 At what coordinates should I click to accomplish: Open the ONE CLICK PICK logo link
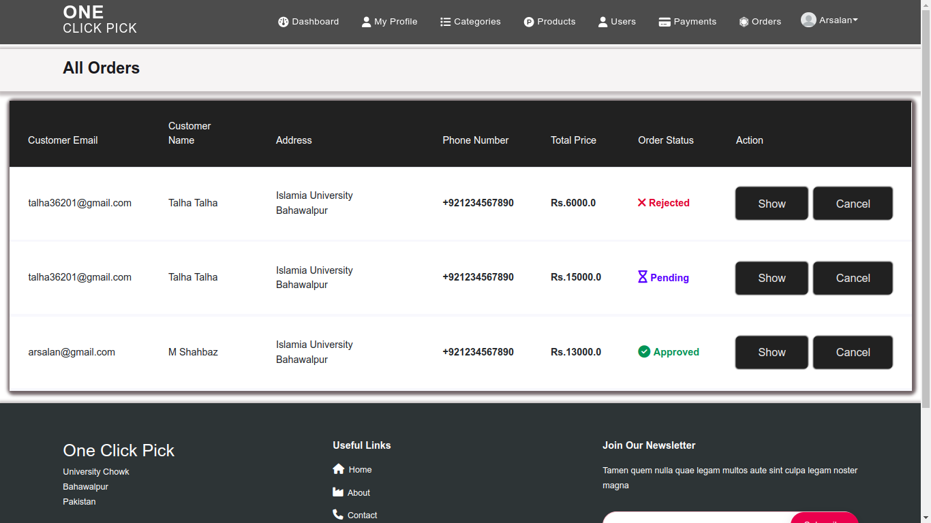point(100,20)
